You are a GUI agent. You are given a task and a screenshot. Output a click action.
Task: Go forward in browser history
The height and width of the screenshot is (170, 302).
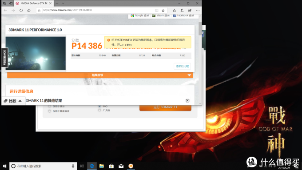click(x=13, y=10)
